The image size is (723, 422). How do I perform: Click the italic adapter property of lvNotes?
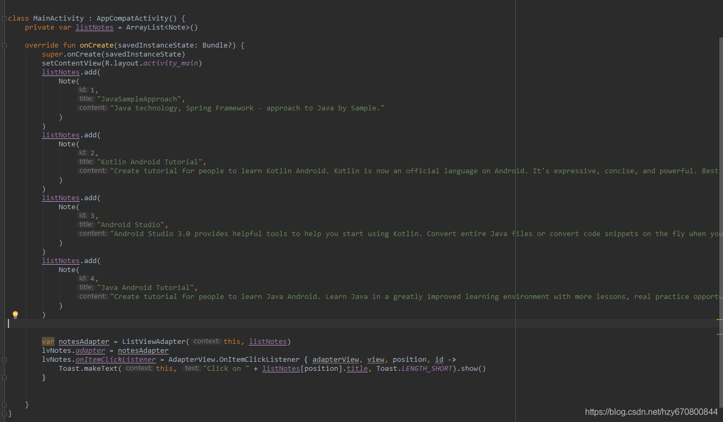tap(90, 351)
